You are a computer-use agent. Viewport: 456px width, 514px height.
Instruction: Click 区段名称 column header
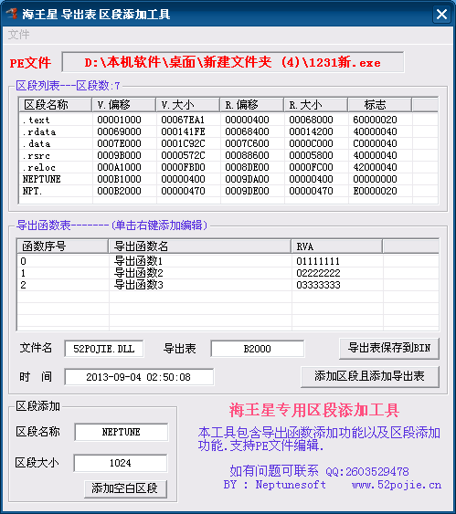[55, 105]
